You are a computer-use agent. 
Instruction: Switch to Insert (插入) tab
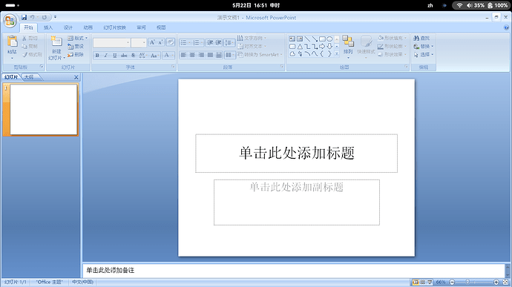coord(48,27)
